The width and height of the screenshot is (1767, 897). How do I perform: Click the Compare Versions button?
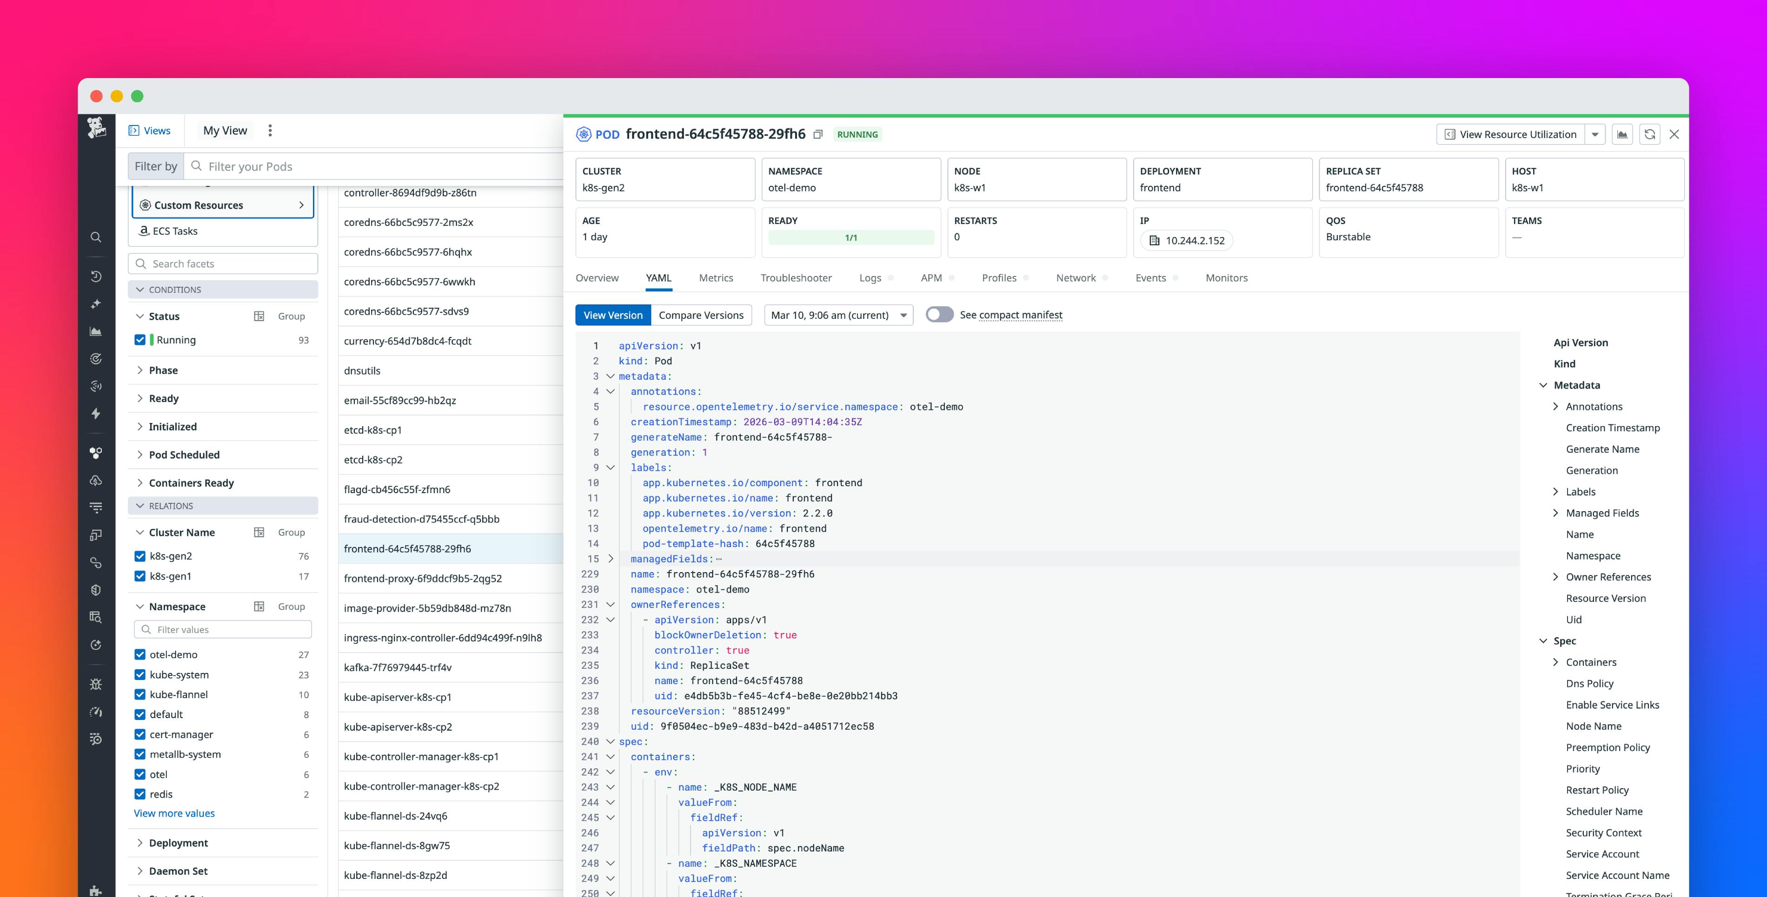click(x=702, y=315)
